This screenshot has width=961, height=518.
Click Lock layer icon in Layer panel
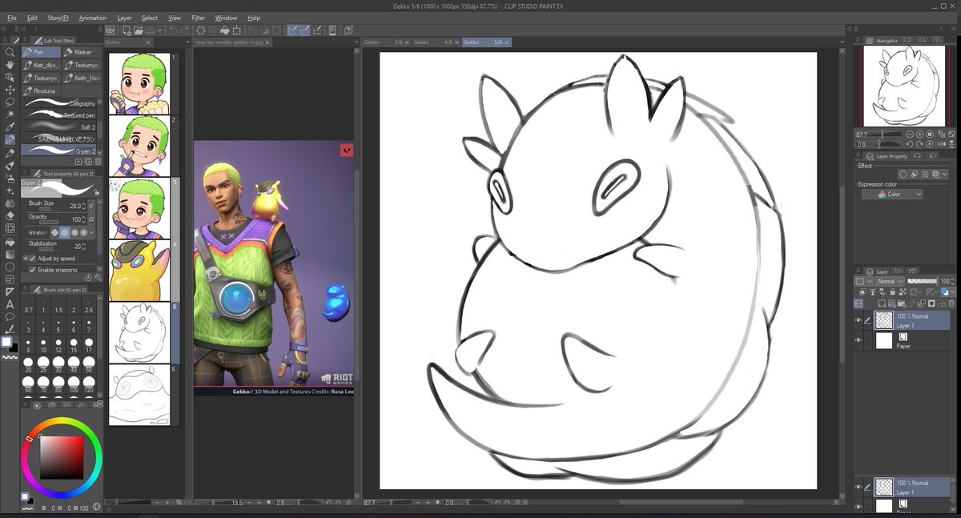coord(891,292)
